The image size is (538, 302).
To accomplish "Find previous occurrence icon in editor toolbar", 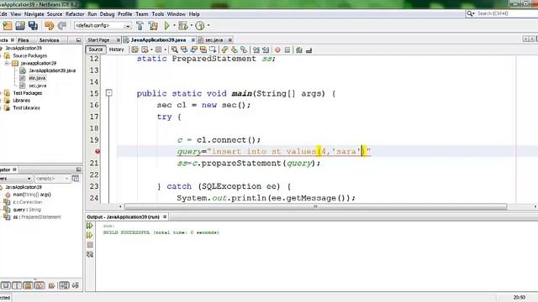I will pos(184,50).
